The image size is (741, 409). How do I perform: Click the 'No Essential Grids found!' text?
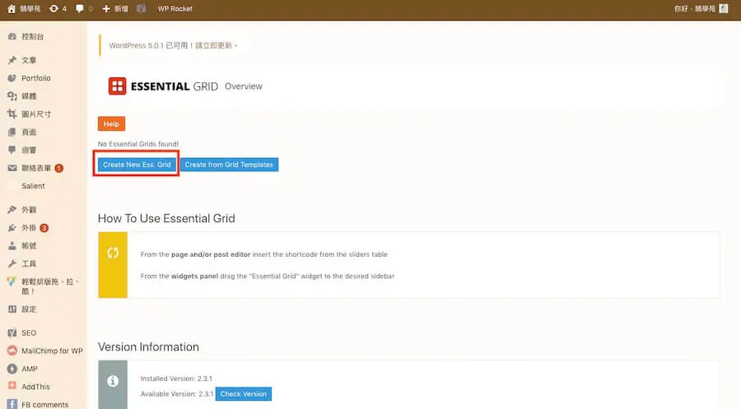click(138, 143)
